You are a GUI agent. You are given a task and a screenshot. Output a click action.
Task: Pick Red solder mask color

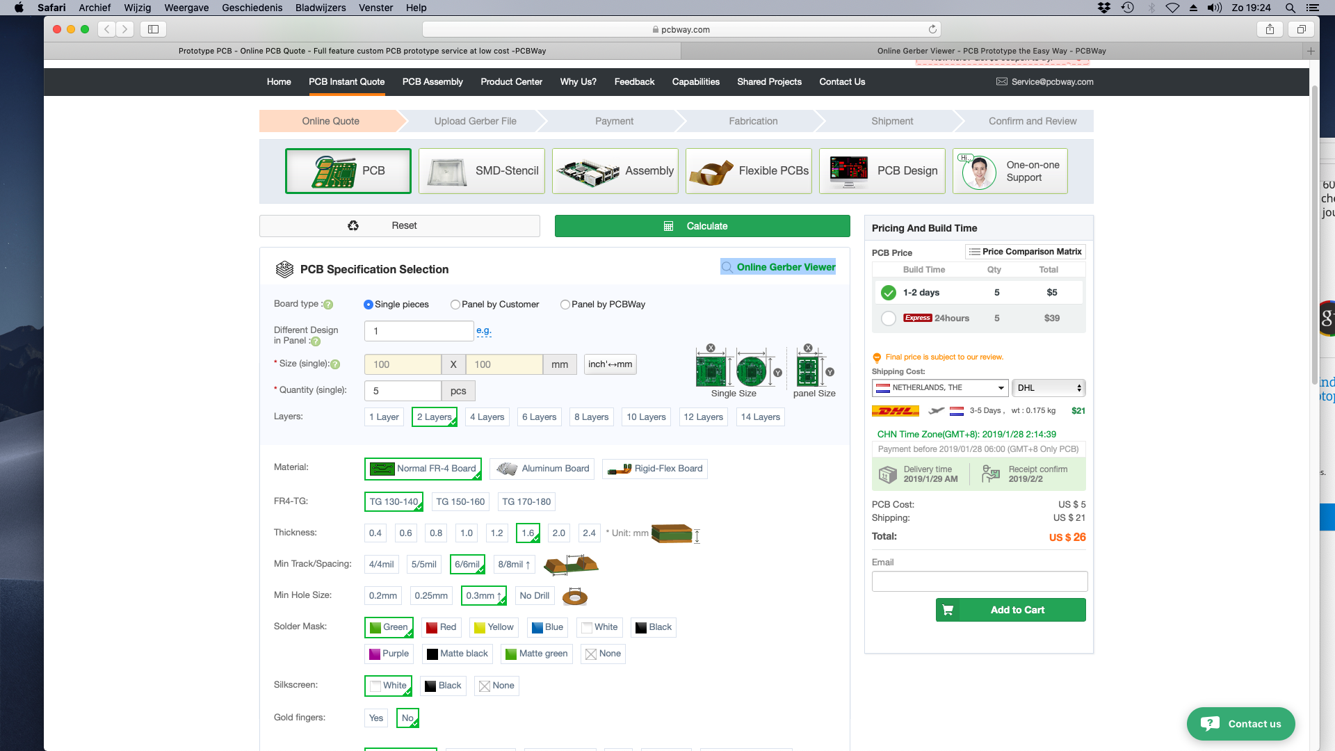442,627
